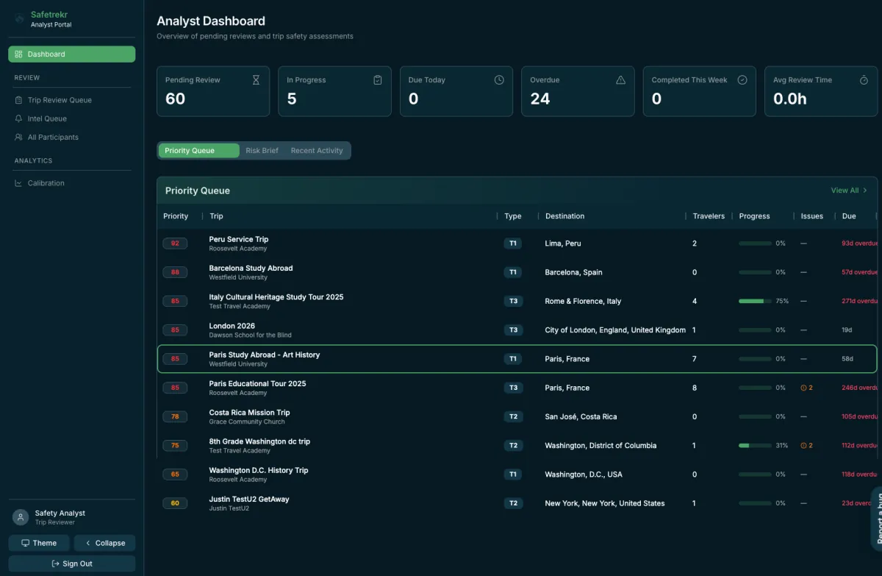Open Intel Queue in sidebar
Image resolution: width=882 pixels, height=576 pixels.
coord(72,118)
